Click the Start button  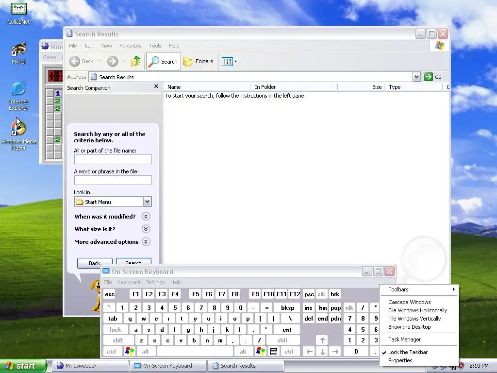click(22, 366)
